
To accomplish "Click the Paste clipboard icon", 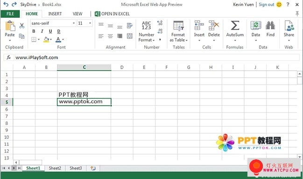I will (10, 26).
